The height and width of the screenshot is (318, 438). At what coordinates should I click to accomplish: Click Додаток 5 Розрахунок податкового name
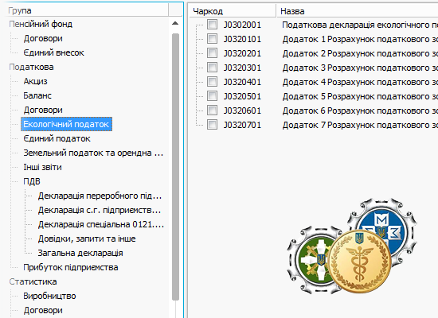(x=360, y=96)
